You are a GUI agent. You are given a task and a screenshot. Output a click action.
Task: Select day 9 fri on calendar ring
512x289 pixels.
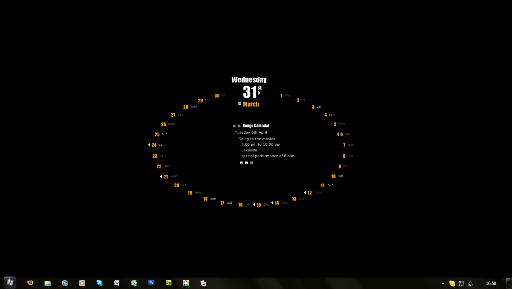point(343,166)
